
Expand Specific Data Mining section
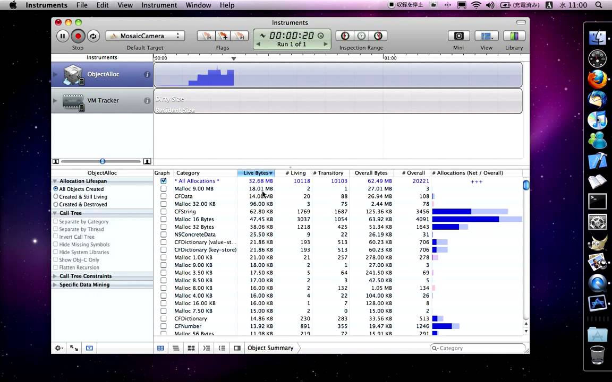tap(55, 284)
